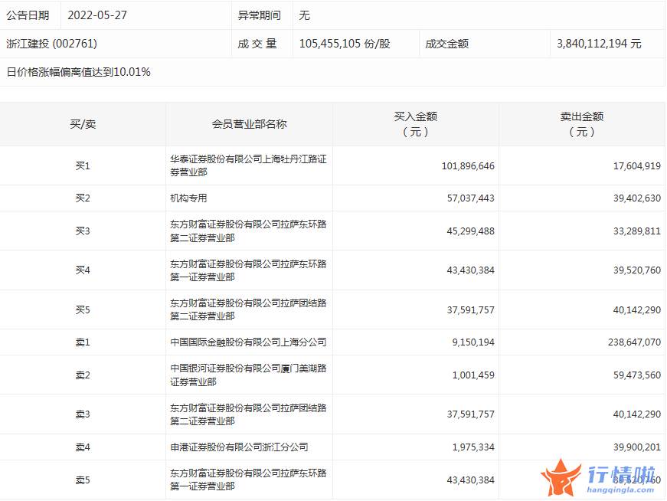Click sell amount 238,647,070 in row 卖1
667x501 pixels.
[x=632, y=342]
